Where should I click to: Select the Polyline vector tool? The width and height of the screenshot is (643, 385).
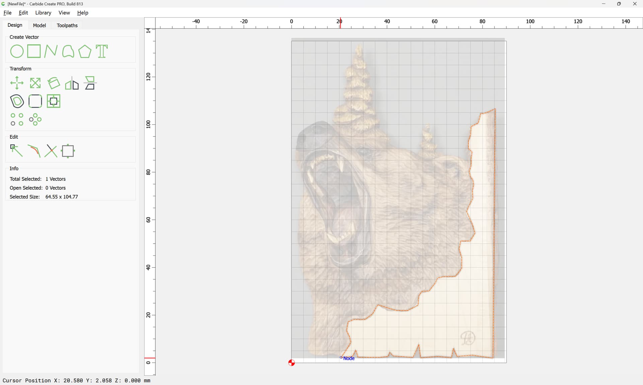[x=51, y=51]
